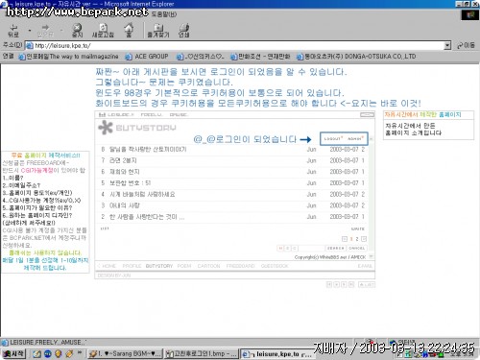480x360 pixels.
Task: Open the CARTOON tab in site navigation
Action: 208,266
